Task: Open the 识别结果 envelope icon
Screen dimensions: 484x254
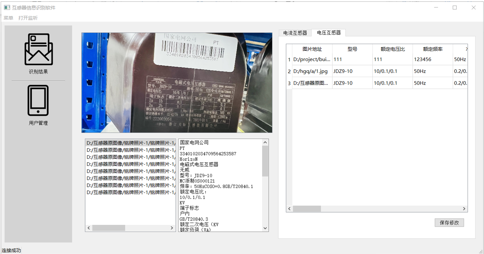Action: [x=38, y=50]
